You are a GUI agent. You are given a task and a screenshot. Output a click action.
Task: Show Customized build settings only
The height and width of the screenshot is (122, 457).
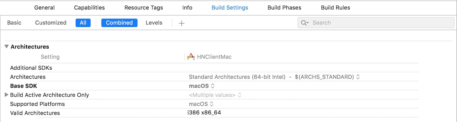[51, 23]
